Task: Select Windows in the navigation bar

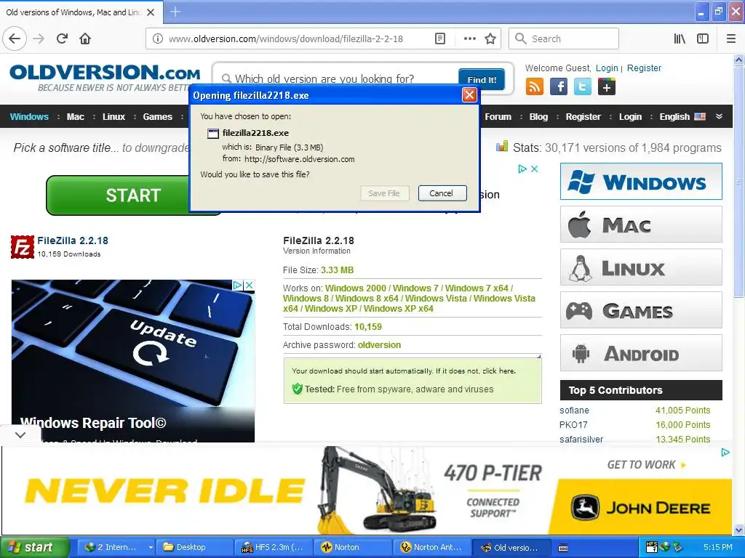Action: [29, 117]
